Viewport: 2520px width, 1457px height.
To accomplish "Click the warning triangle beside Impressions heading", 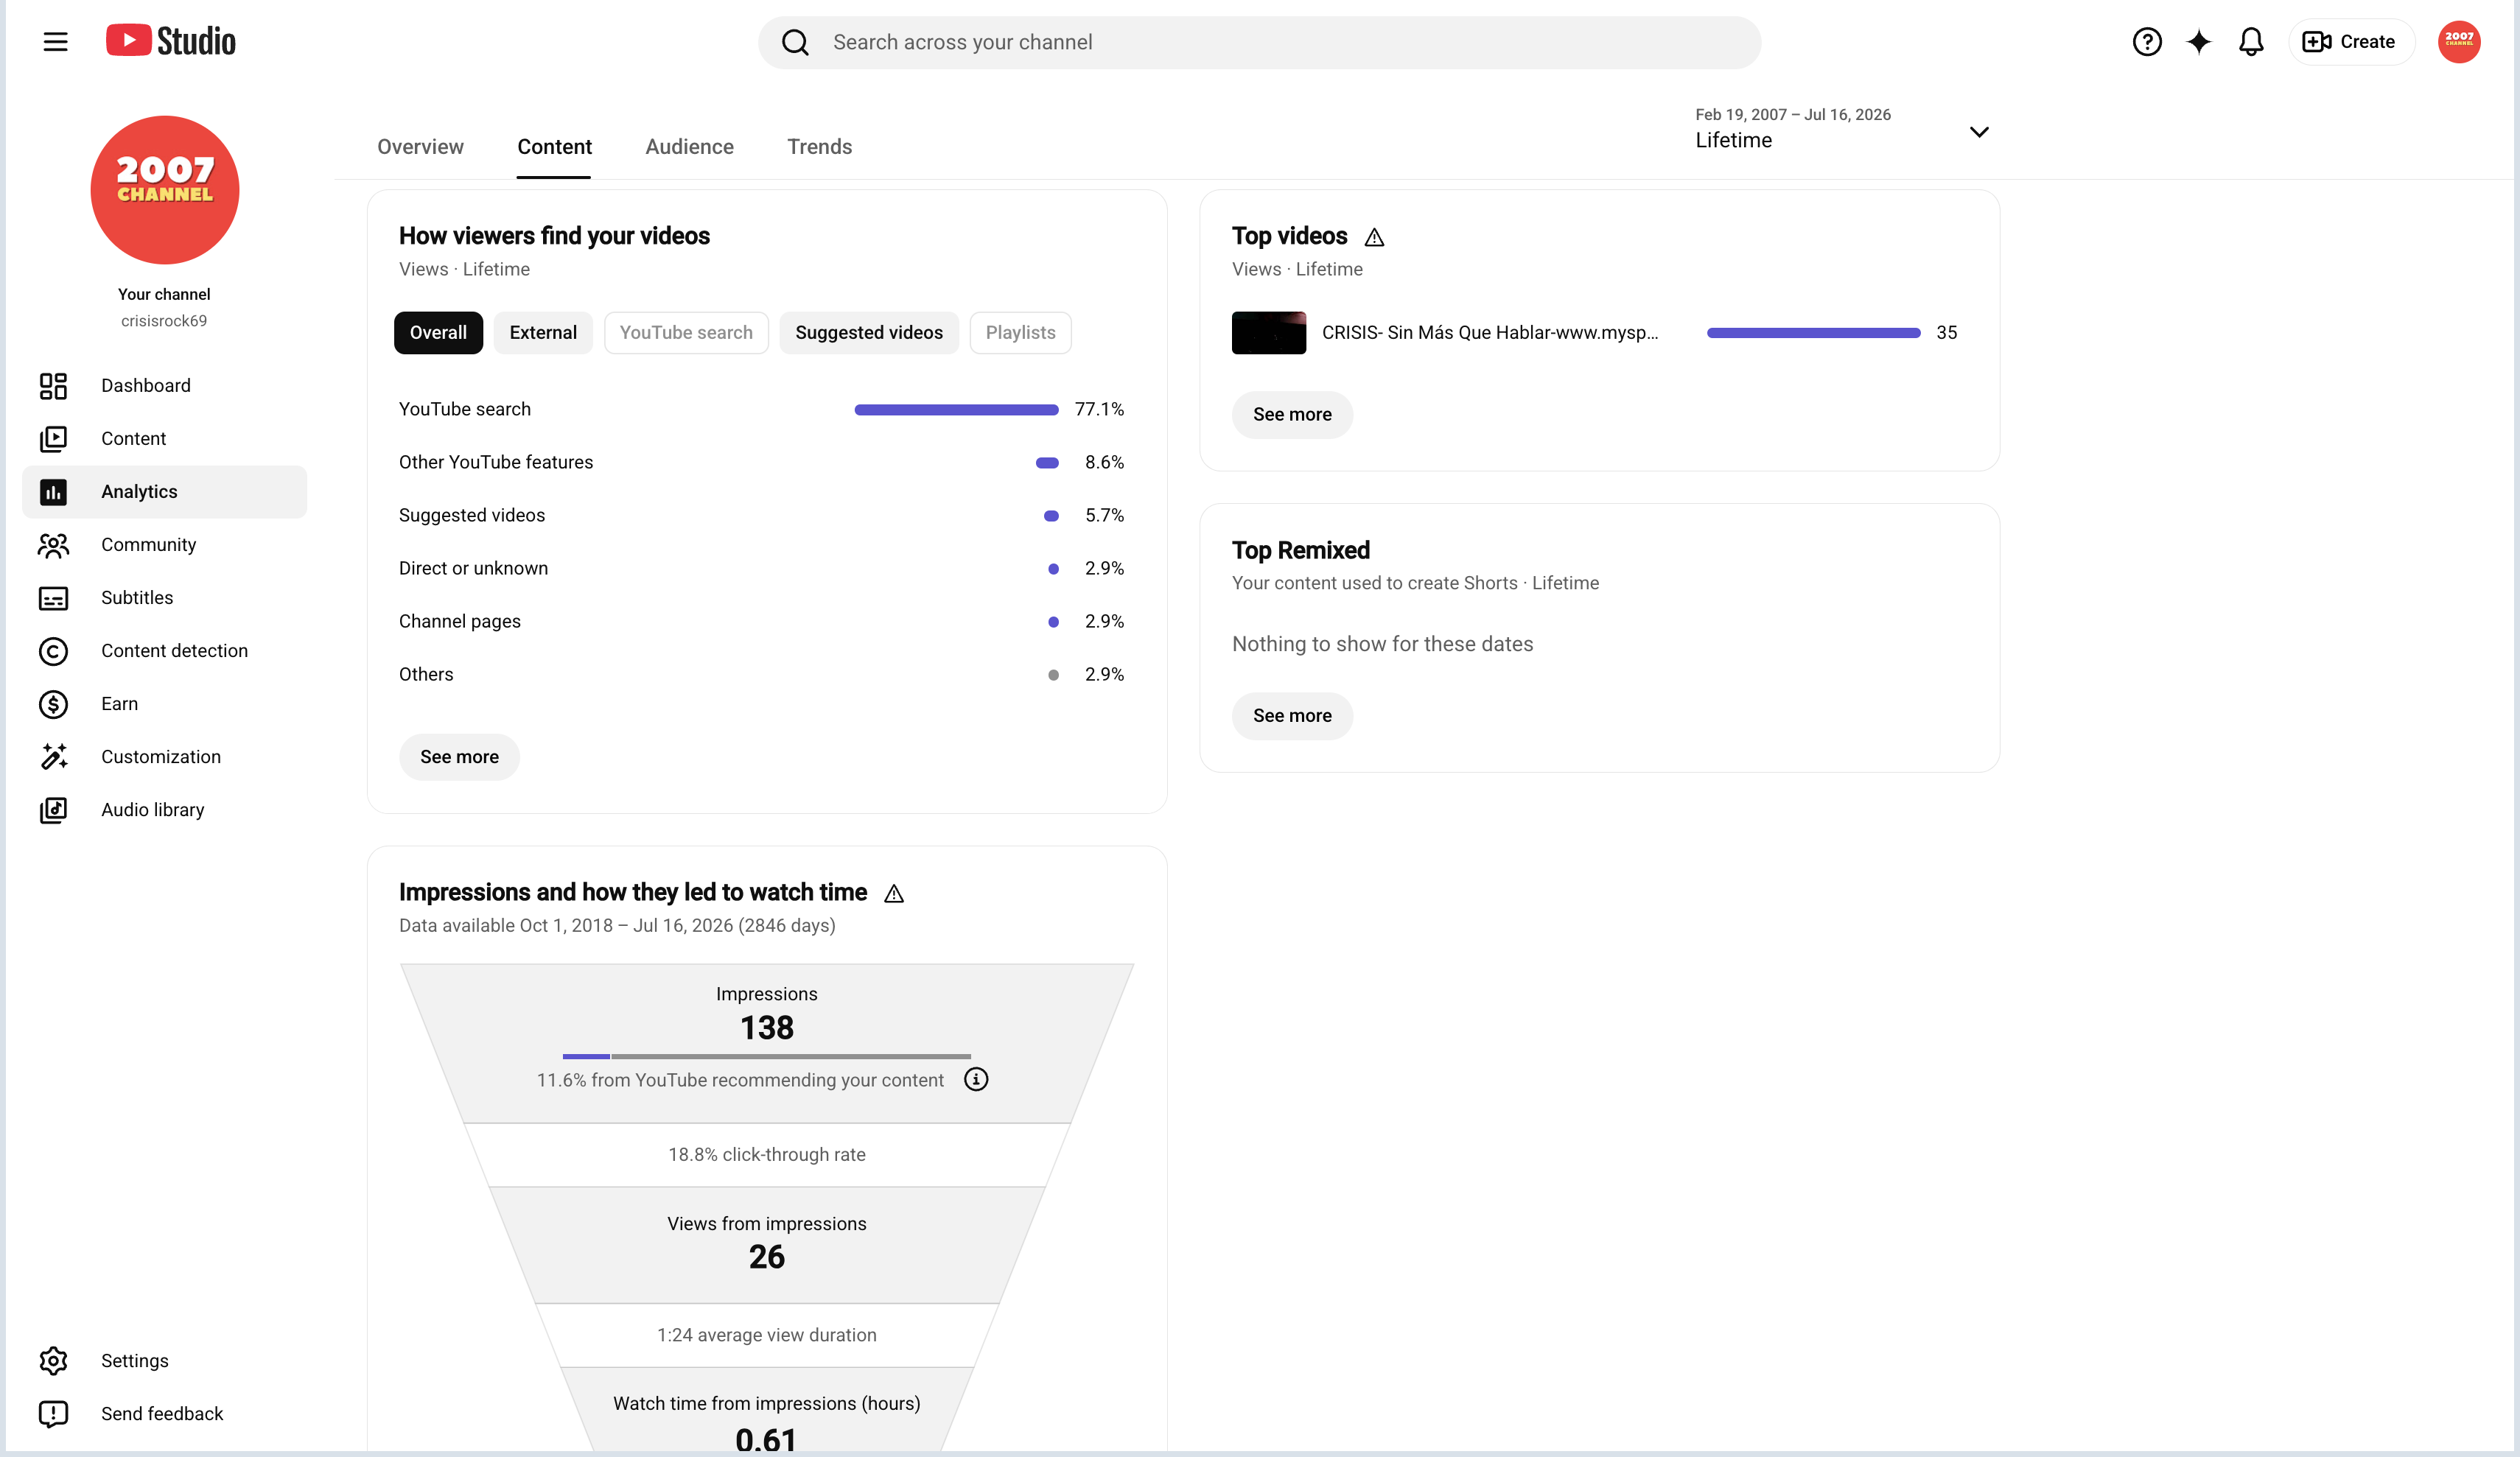I will pos(894,894).
